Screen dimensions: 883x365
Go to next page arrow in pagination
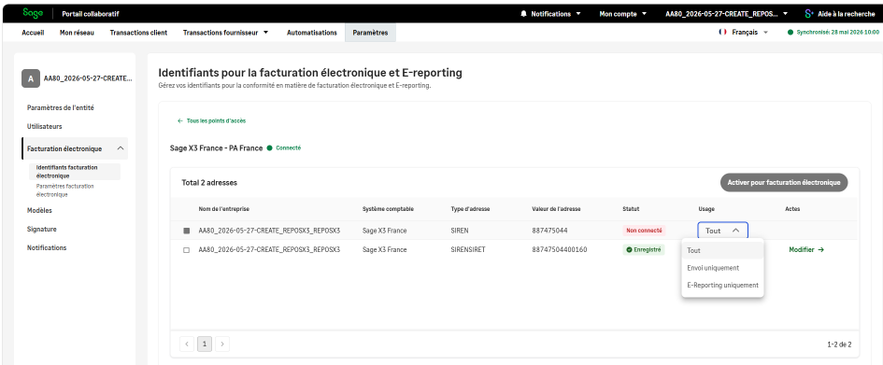[x=222, y=344]
